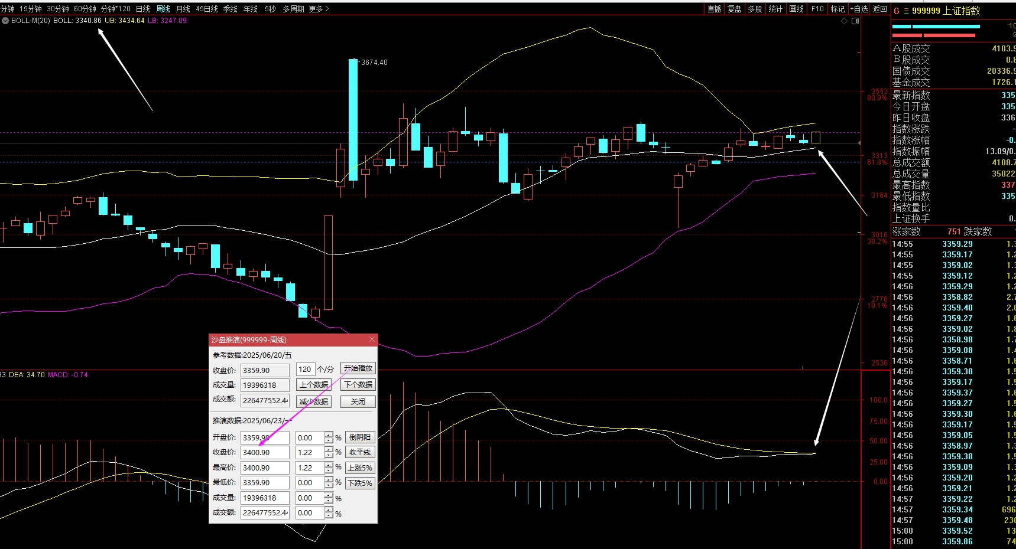Select the 45日线 period tab
Image resolution: width=1016 pixels, height=549 pixels.
[x=207, y=9]
